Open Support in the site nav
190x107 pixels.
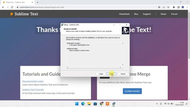pyautogui.click(x=147, y=14)
